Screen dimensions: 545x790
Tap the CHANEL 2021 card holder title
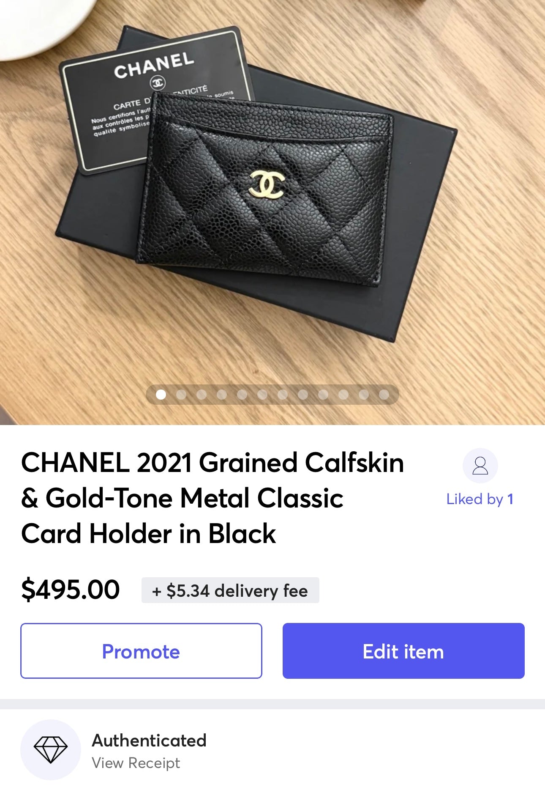pos(213,498)
